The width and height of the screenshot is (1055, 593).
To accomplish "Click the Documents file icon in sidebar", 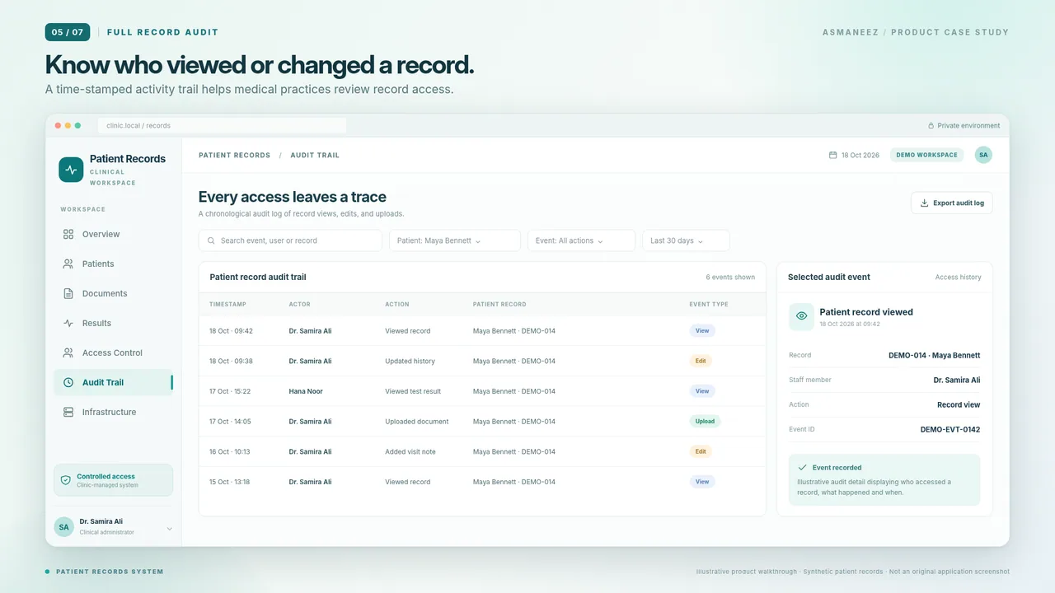I will 68,293.
